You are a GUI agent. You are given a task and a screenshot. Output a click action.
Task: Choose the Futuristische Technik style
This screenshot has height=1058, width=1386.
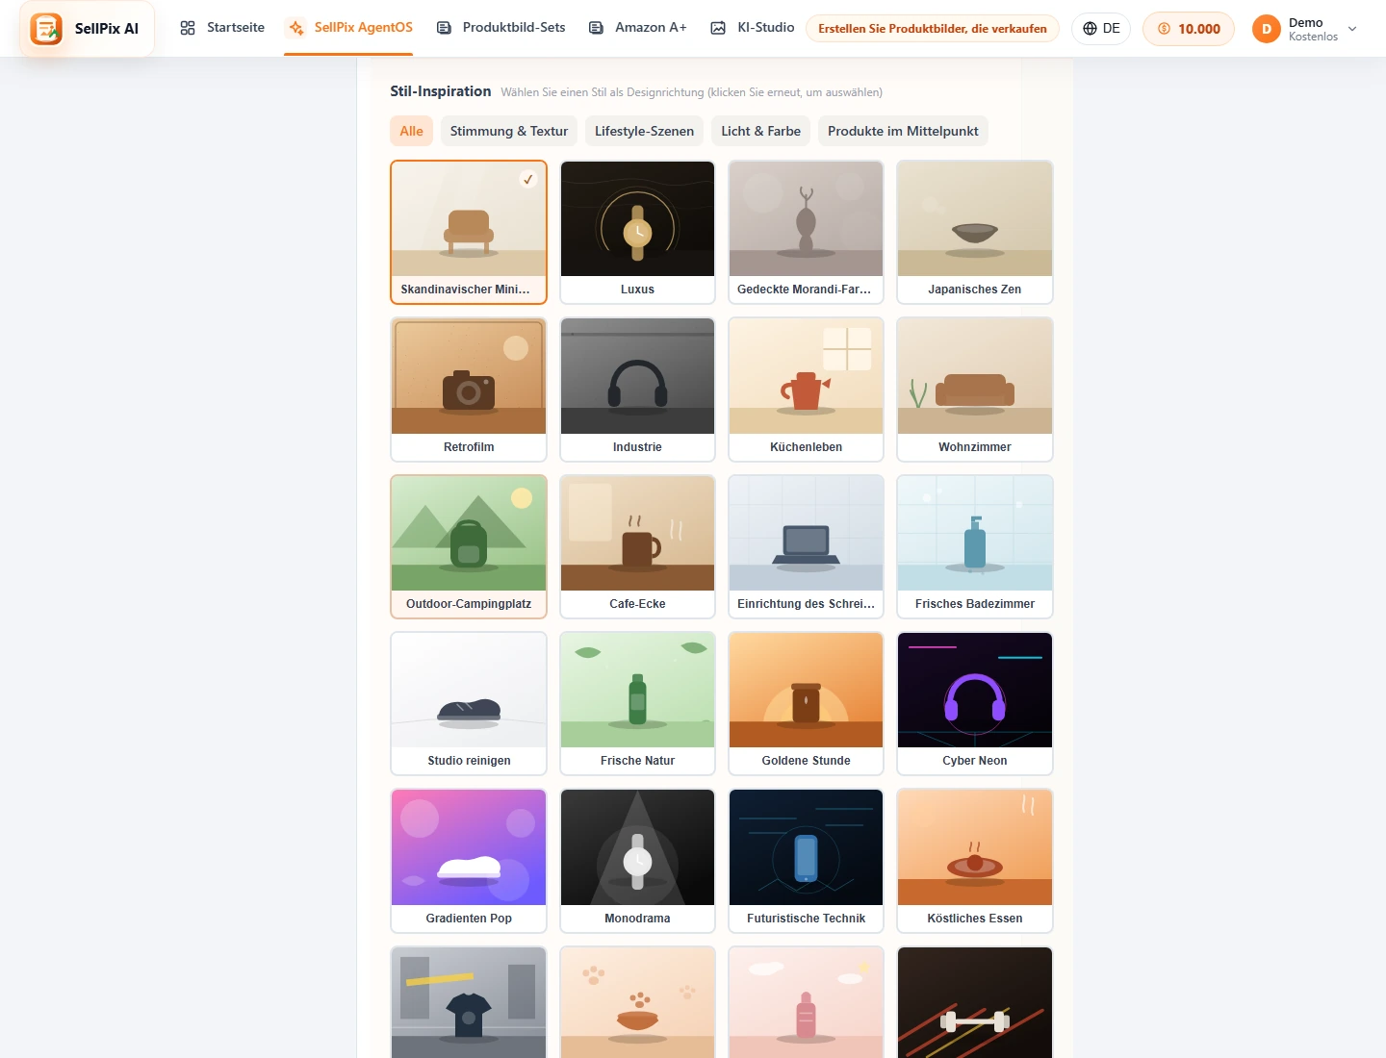806,861
